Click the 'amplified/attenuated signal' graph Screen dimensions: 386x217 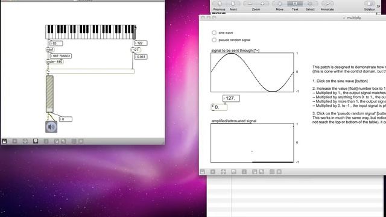point(252,143)
